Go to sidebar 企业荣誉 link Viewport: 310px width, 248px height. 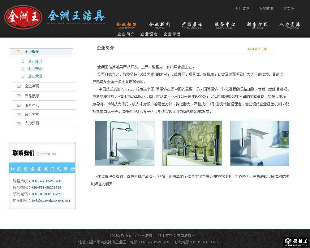[x=35, y=76]
